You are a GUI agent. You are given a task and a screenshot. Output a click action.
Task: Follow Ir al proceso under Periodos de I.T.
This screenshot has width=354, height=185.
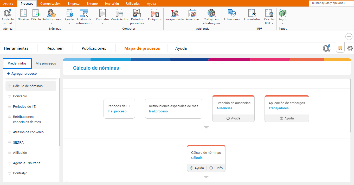pos(117,111)
